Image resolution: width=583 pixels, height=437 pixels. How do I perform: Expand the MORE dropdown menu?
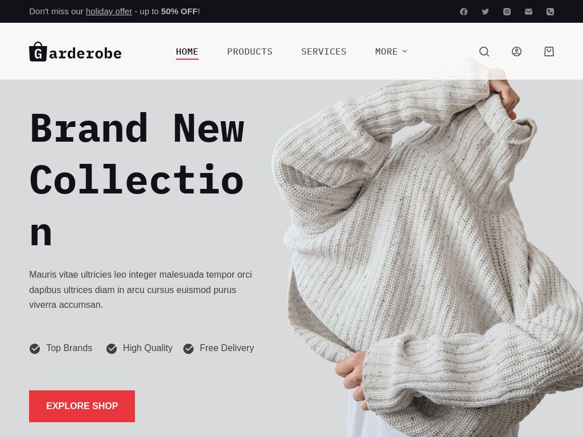[391, 51]
